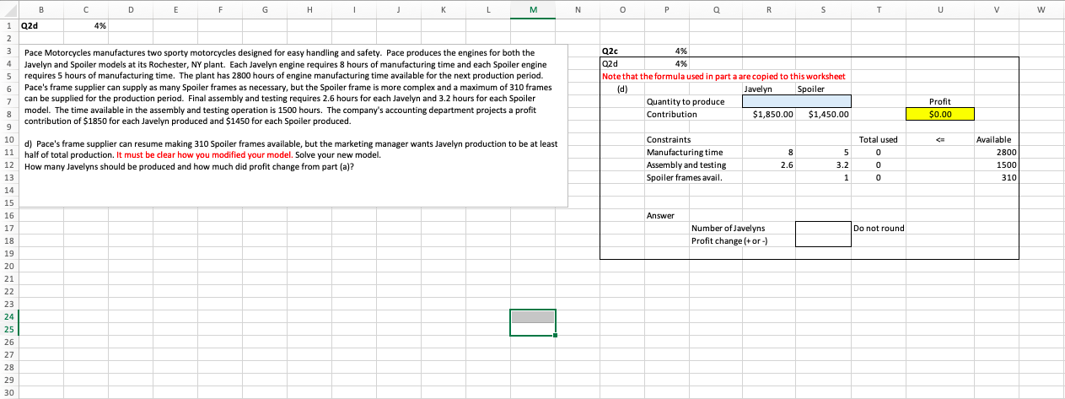Select column header T
Image resolution: width=1065 pixels, height=399 pixels.
pyautogui.click(x=879, y=12)
